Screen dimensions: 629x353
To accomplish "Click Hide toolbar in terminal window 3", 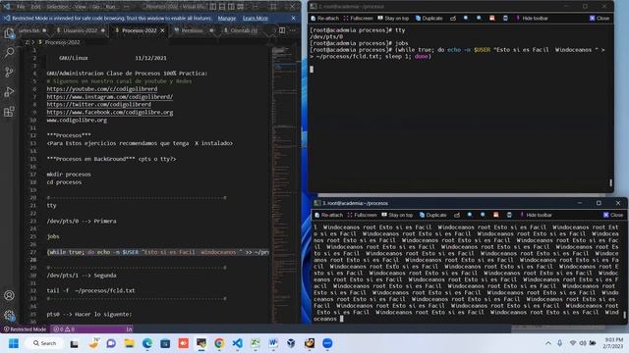I will [536, 216].
